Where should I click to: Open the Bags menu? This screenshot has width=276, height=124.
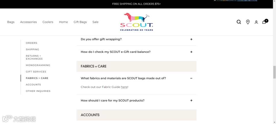click(11, 22)
